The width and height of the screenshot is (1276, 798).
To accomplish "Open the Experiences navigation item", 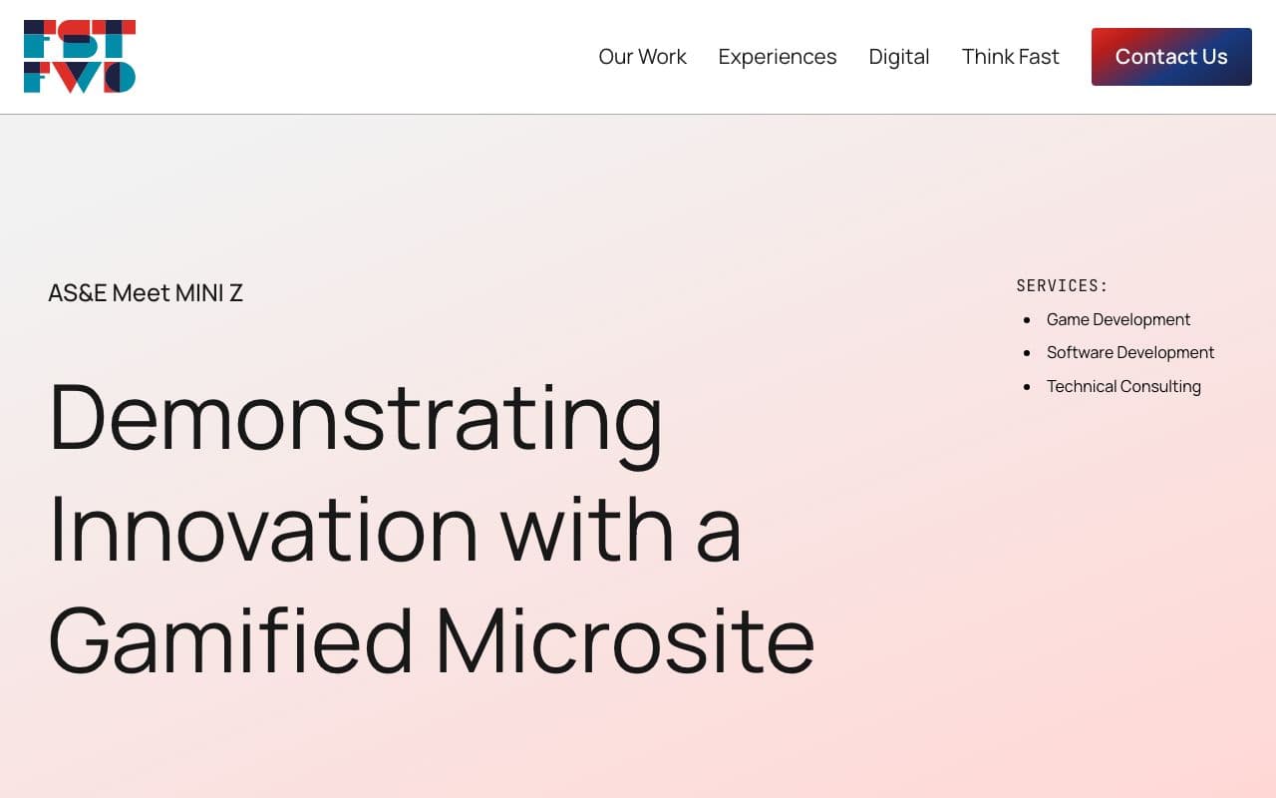I will (778, 57).
